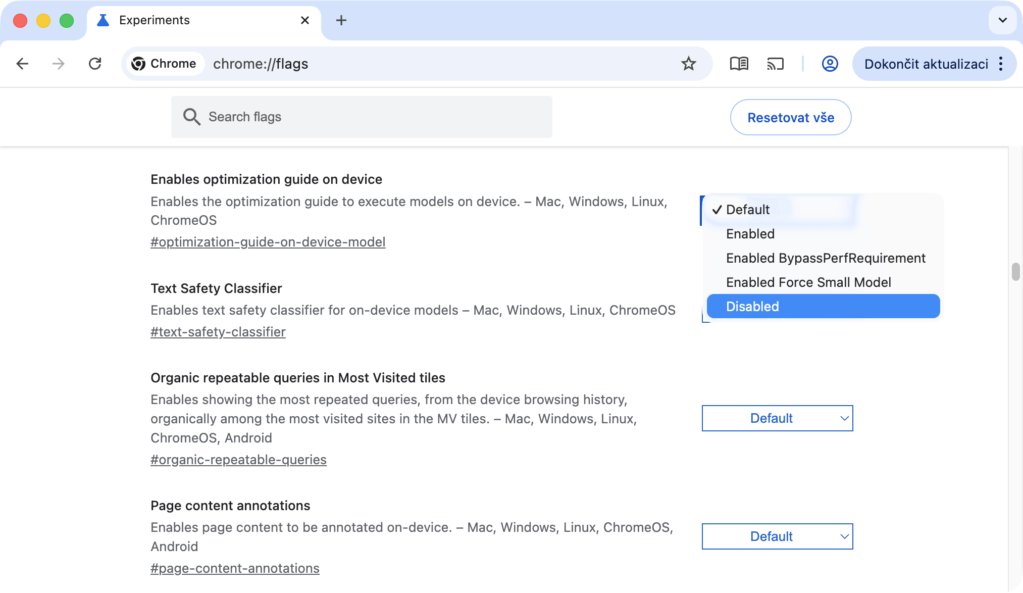
Task: Reload the chrome://flags page
Action: tap(95, 64)
